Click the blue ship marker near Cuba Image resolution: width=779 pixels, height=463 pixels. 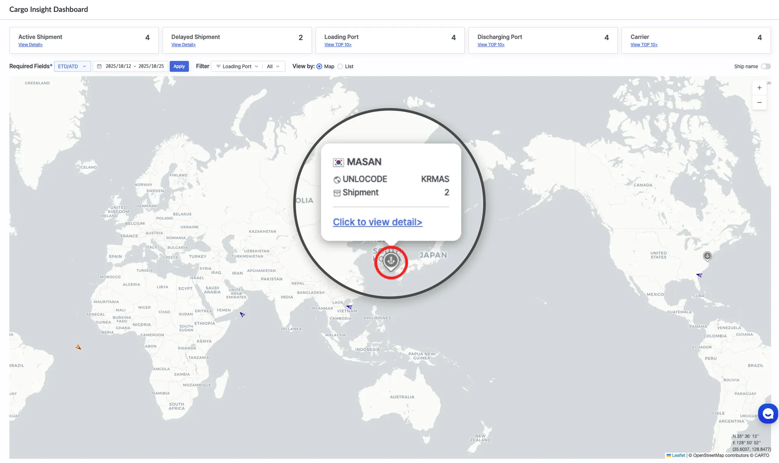pos(699,275)
